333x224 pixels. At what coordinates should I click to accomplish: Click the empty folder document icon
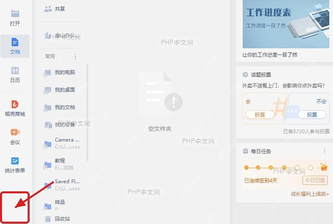tap(161, 92)
